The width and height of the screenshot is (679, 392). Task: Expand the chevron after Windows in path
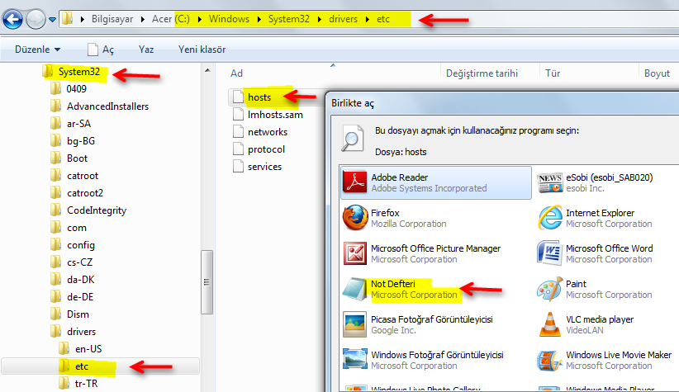coord(259,20)
